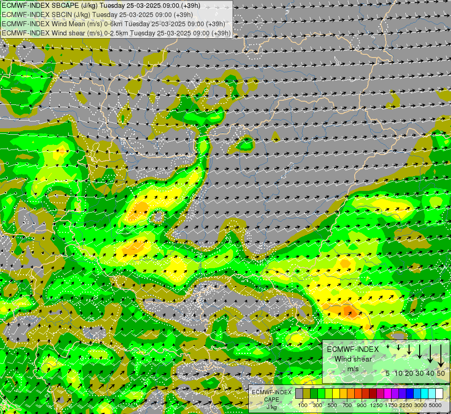
Task: Click the 5000 label in CAPE legend
Action: pos(435,405)
